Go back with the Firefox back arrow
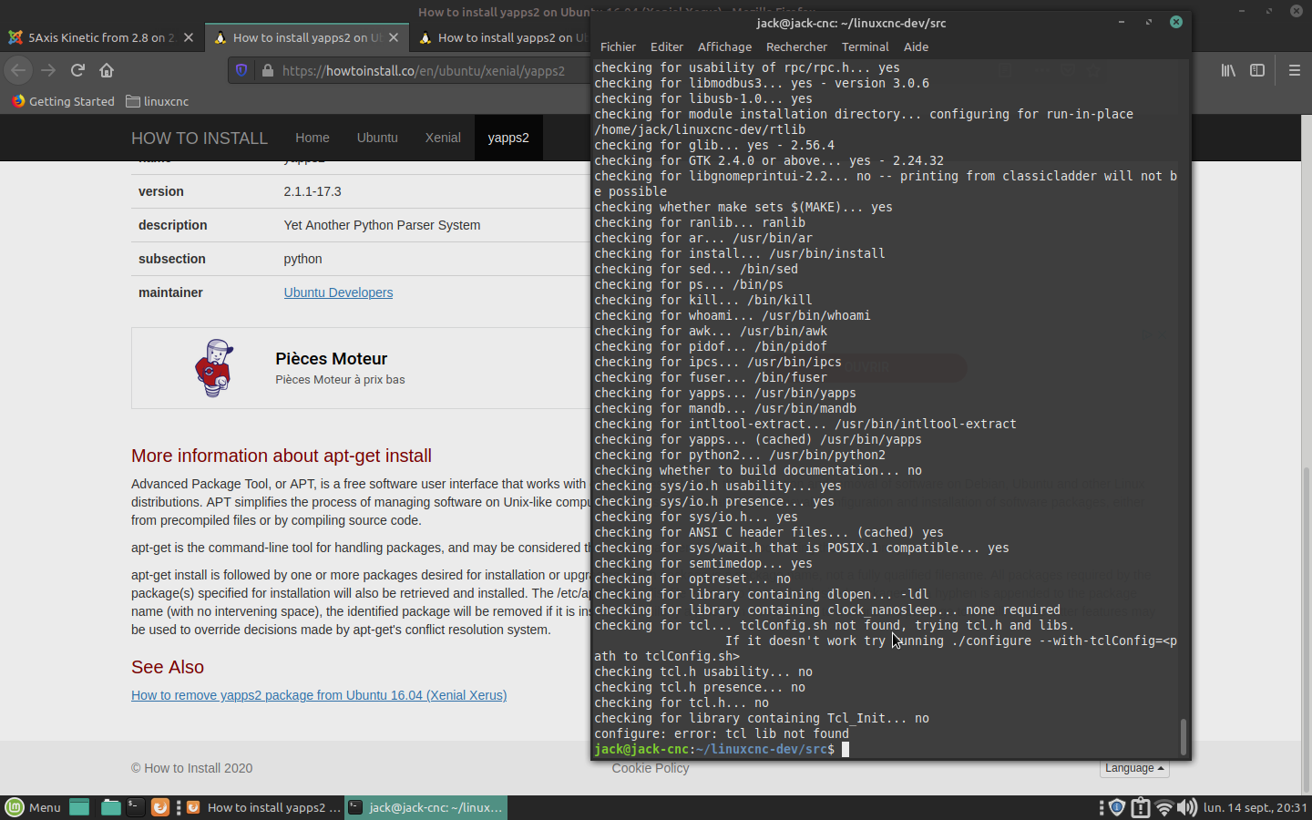This screenshot has width=1312, height=820. point(18,70)
